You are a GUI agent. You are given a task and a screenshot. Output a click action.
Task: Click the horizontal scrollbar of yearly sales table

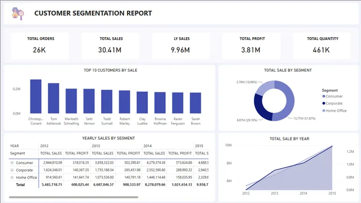point(74,197)
